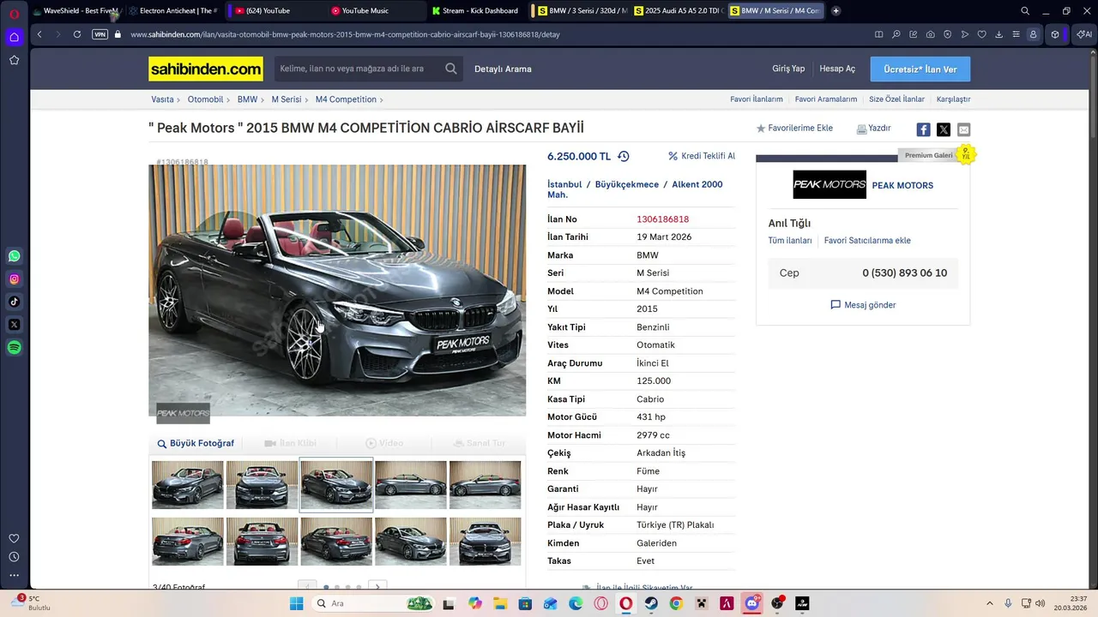Open sidebar bookmarks star icon

pyautogui.click(x=14, y=60)
